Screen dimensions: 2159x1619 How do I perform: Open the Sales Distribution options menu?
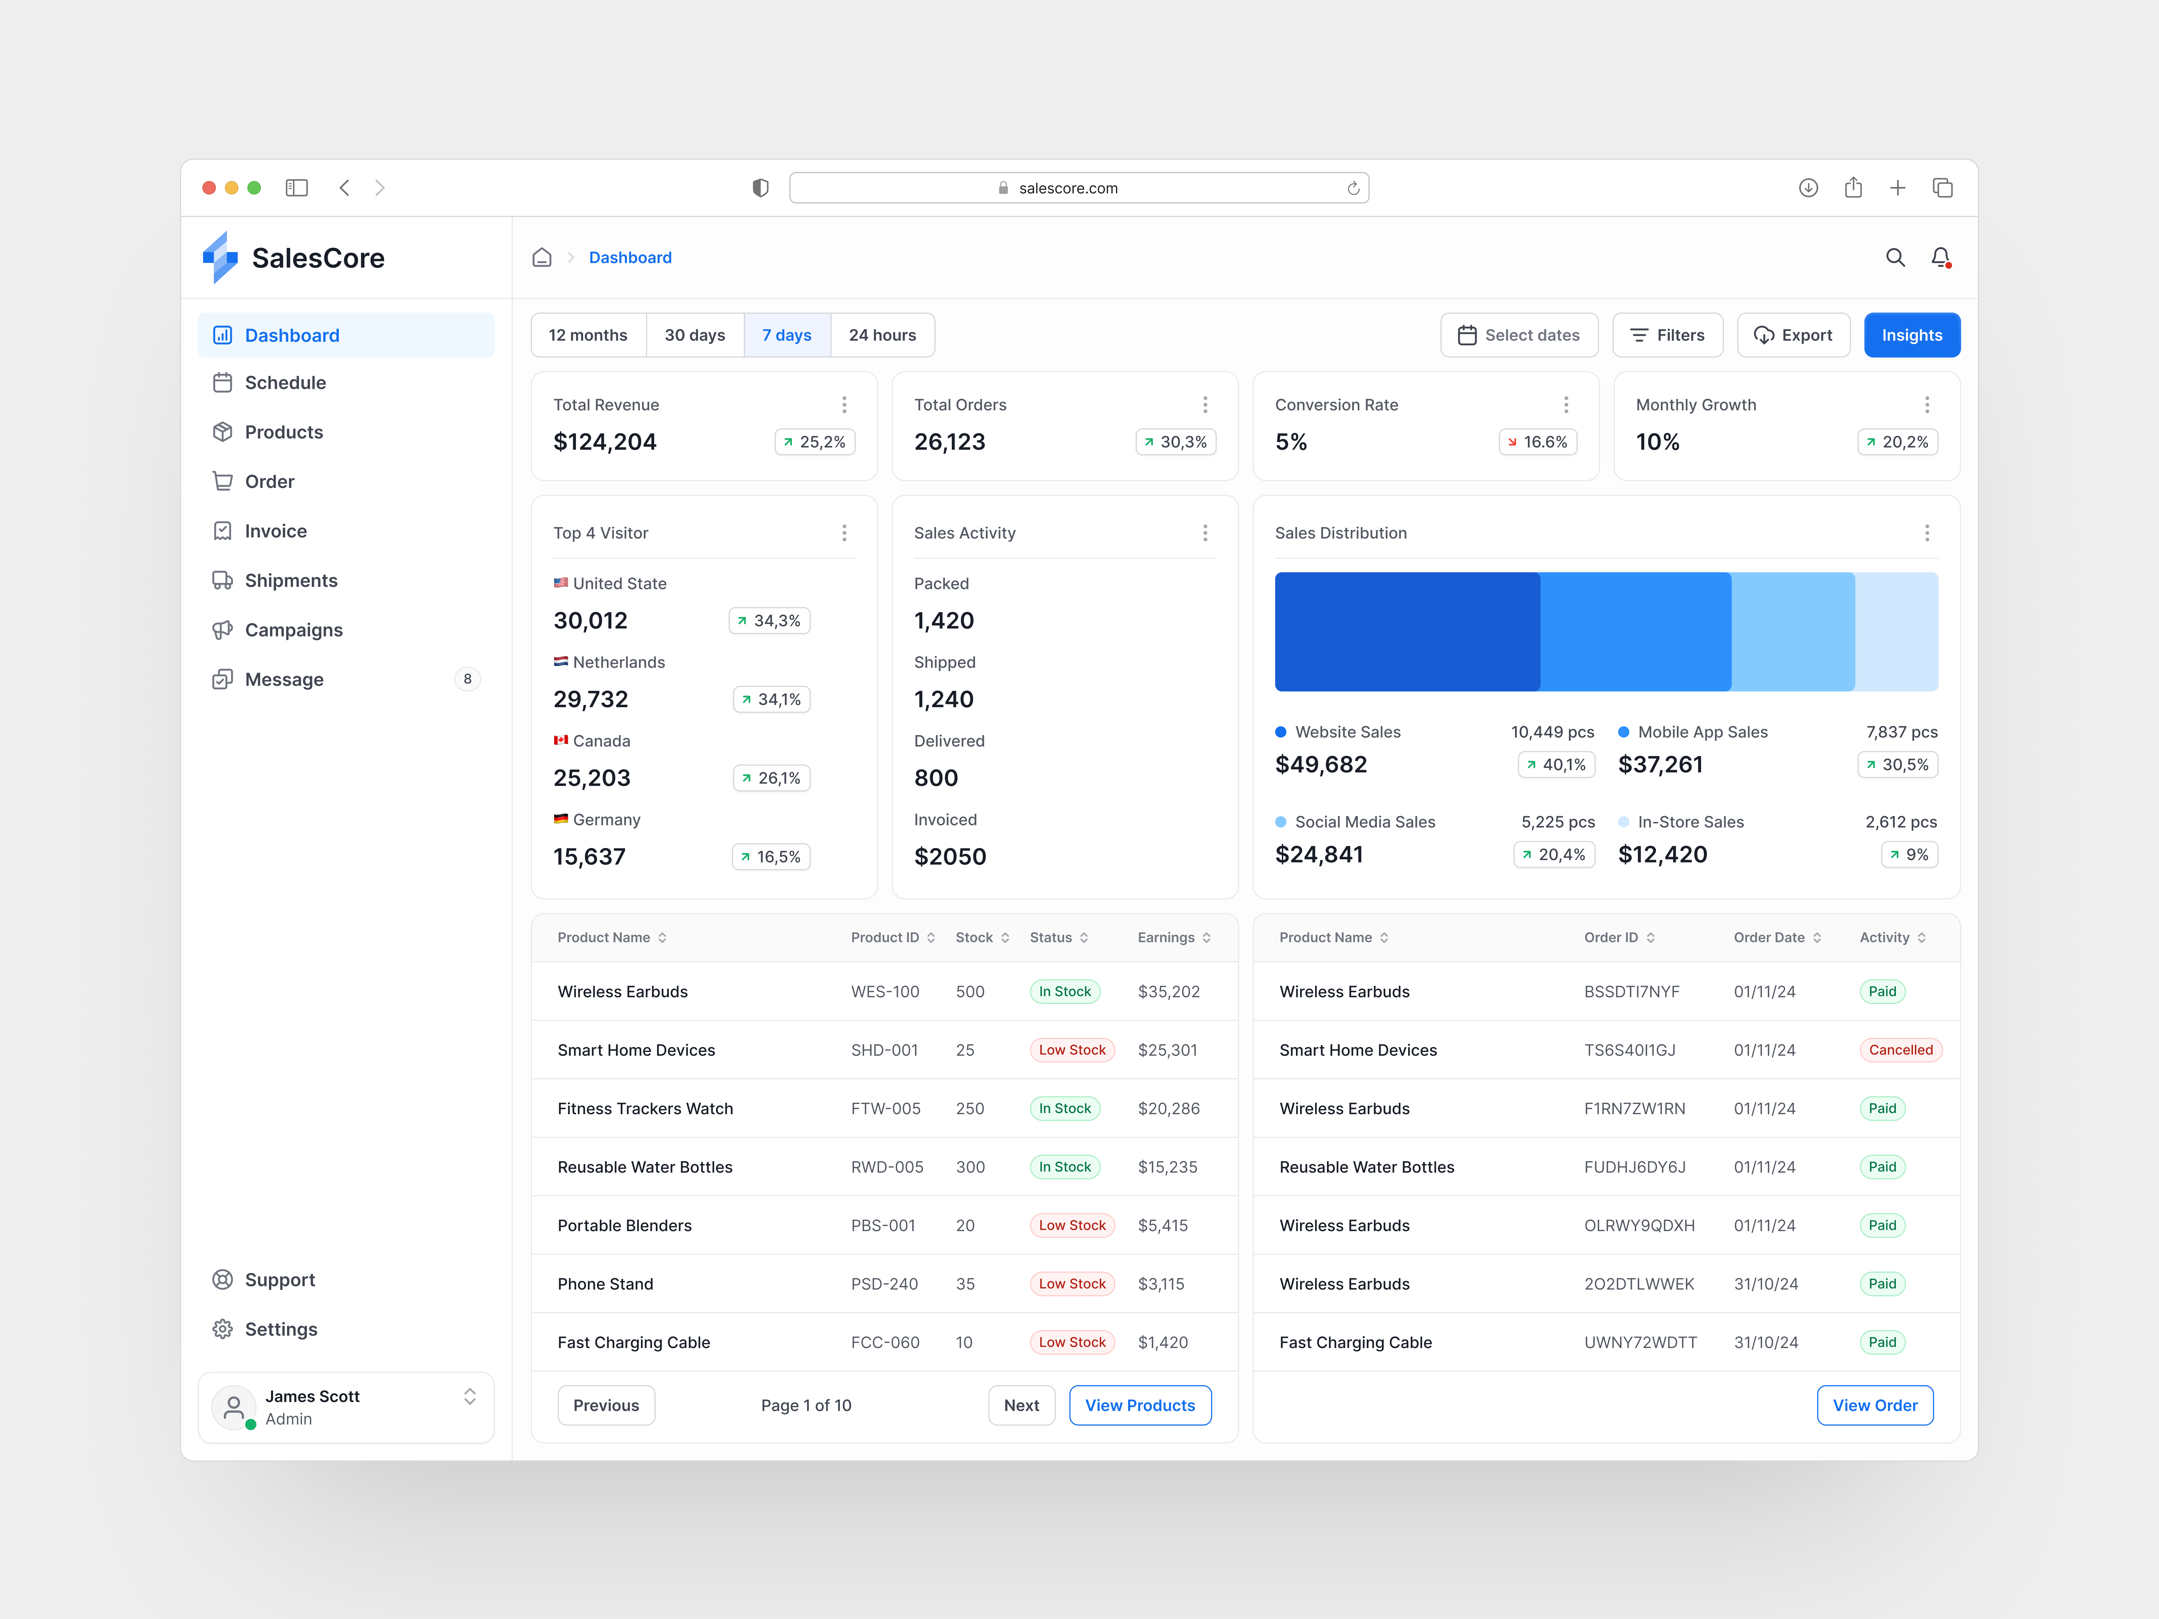pyautogui.click(x=1928, y=533)
